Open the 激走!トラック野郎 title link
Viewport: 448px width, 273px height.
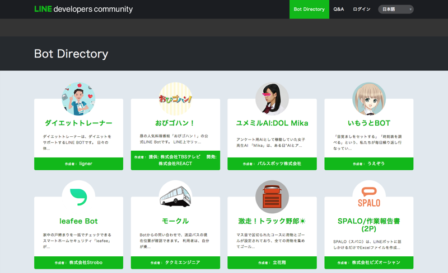tap(272, 221)
